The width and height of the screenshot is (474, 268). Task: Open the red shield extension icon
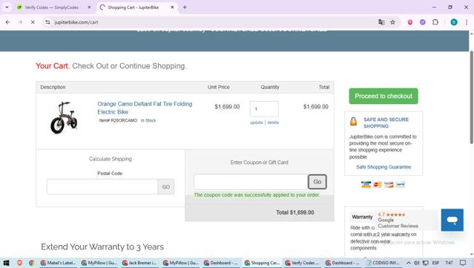410,22
